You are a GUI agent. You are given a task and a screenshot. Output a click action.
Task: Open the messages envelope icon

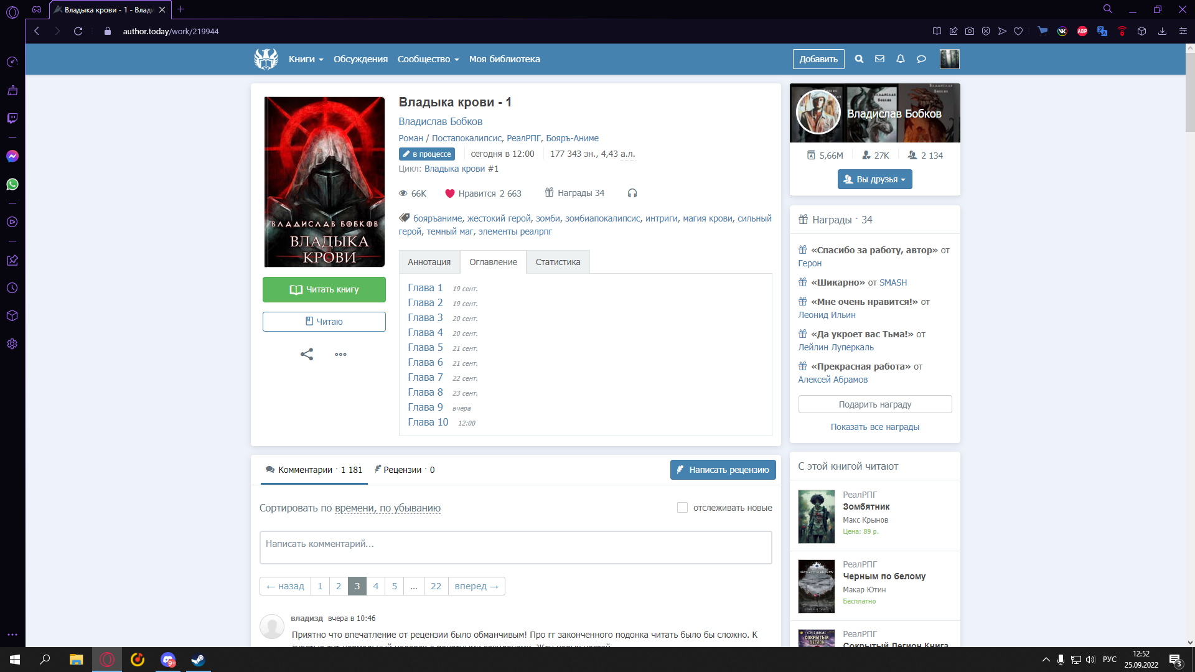point(879,59)
